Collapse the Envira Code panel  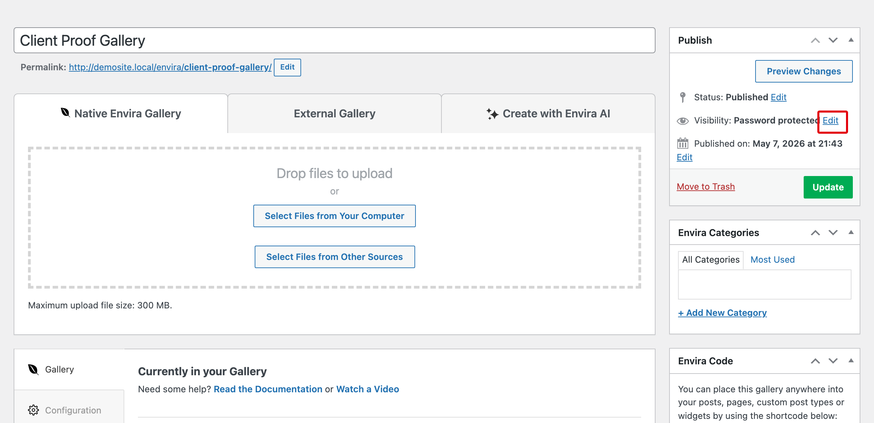click(851, 361)
